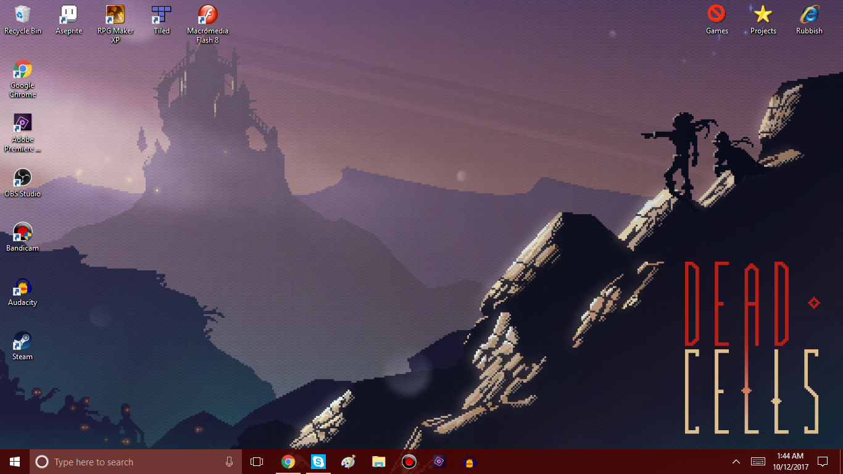The height and width of the screenshot is (474, 843).
Task: Click the Games folder on desktop
Action: (716, 15)
